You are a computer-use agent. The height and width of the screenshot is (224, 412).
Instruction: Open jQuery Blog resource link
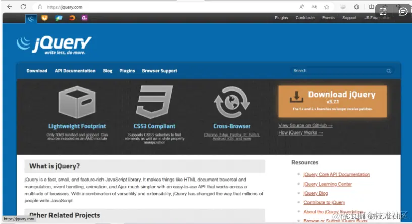point(316,193)
